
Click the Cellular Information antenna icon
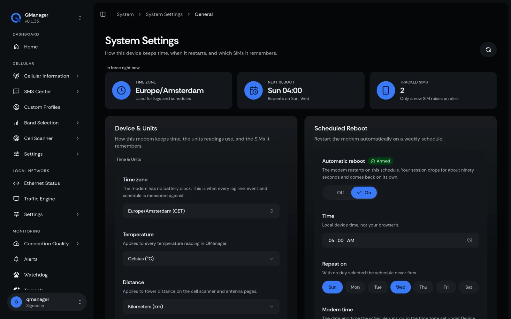16,76
